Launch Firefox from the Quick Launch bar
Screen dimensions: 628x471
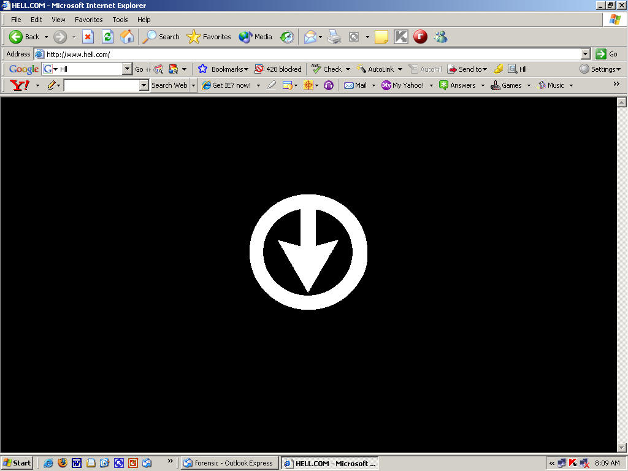pyautogui.click(x=62, y=463)
